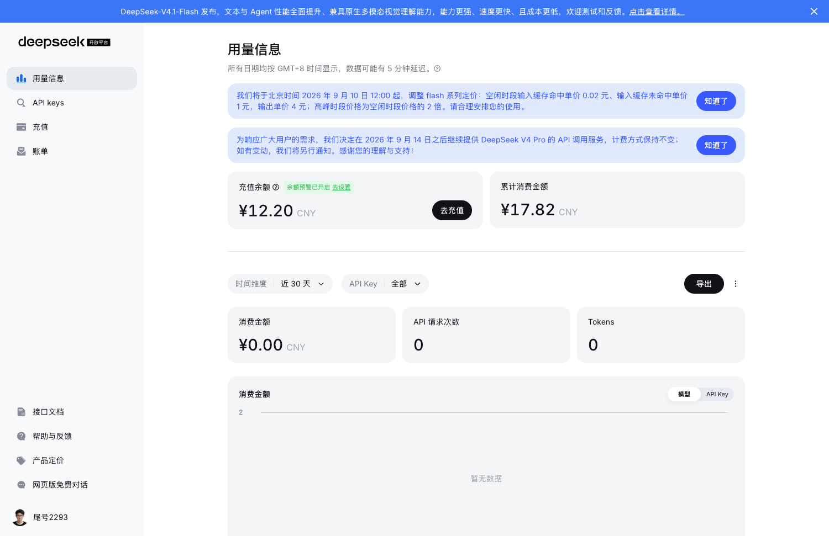Click the question icon beside 帮助与反馈
The width and height of the screenshot is (829, 536).
tap(21, 436)
